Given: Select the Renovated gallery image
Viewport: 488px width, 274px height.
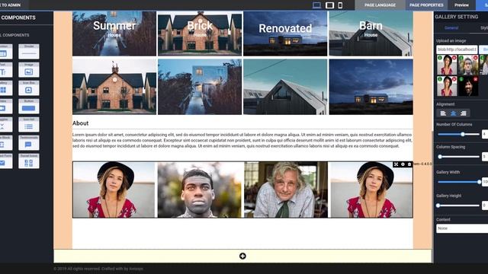Looking at the screenshot, I should pyautogui.click(x=285, y=33).
